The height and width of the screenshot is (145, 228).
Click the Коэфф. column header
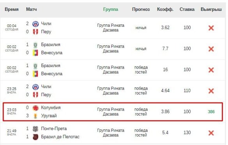165,9
